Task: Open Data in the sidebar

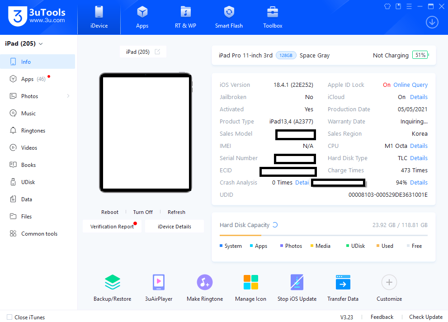Action: 38,199
